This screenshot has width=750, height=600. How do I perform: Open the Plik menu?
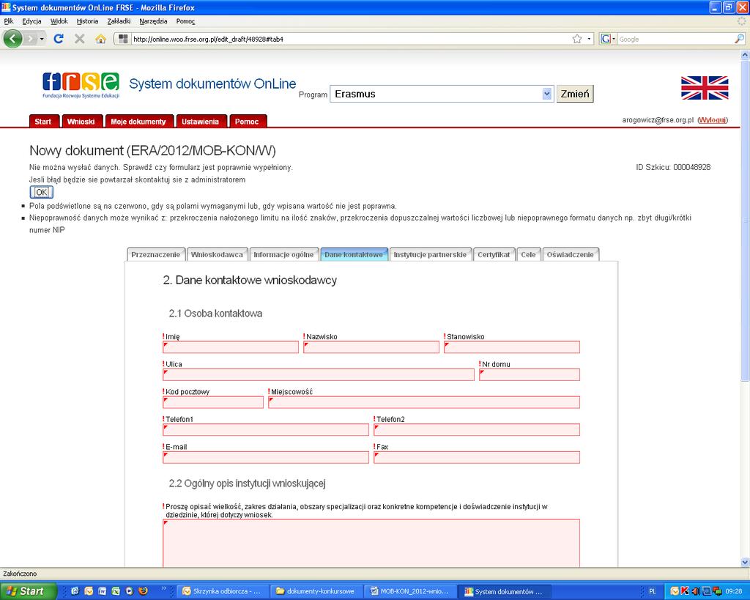9,21
